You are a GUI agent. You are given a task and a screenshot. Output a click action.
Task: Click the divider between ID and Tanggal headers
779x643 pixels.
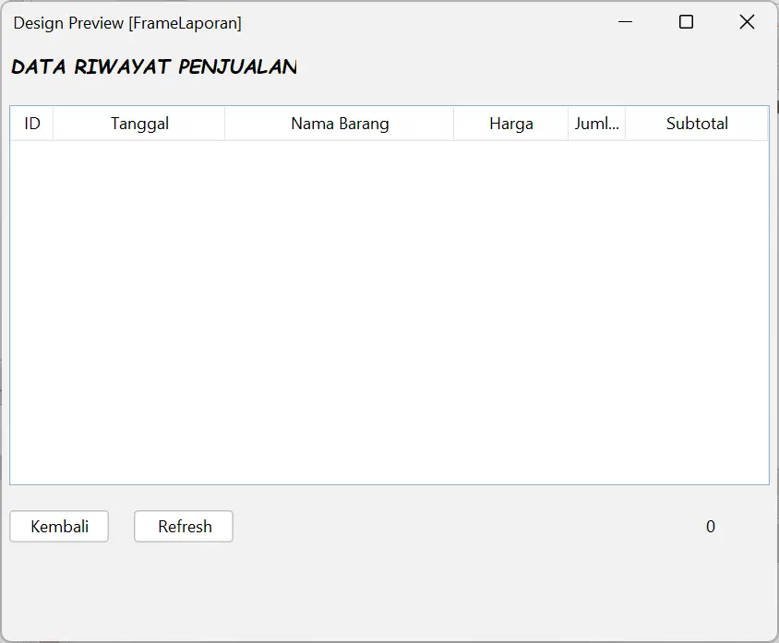coord(54,124)
